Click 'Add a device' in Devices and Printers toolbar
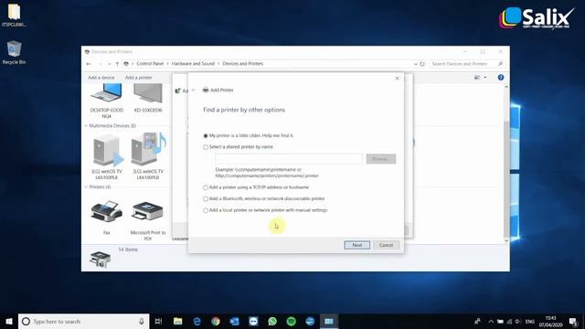Viewport: 585px width, 329px height. click(101, 78)
